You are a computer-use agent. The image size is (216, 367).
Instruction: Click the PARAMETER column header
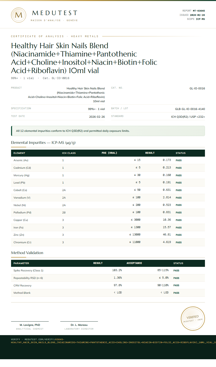point(21,263)
